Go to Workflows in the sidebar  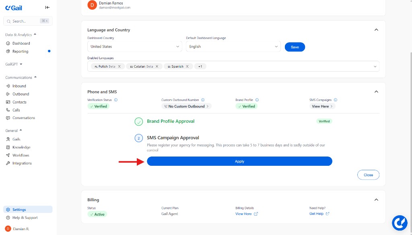(x=21, y=155)
